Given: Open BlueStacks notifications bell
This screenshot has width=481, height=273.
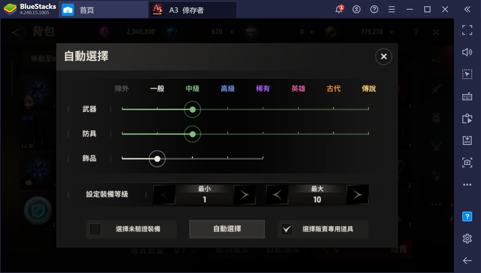Looking at the screenshot, I should point(339,9).
